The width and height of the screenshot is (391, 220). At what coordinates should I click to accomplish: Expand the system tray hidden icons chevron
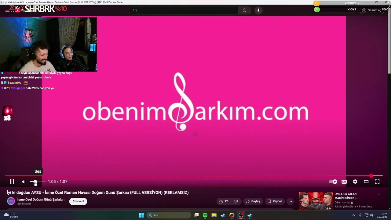[x=354, y=215]
